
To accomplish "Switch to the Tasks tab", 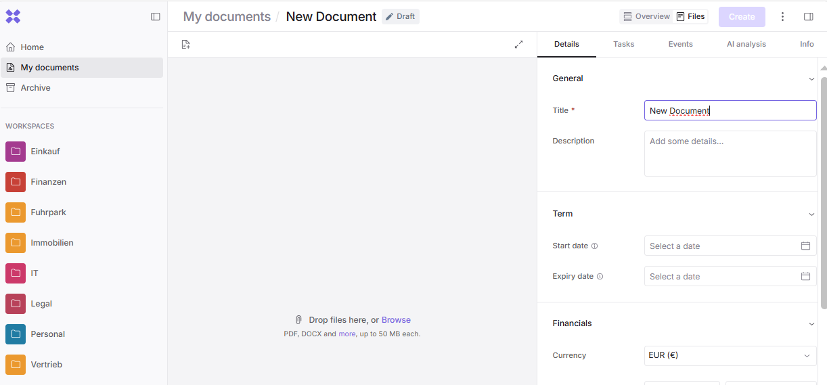I will pyautogui.click(x=623, y=44).
